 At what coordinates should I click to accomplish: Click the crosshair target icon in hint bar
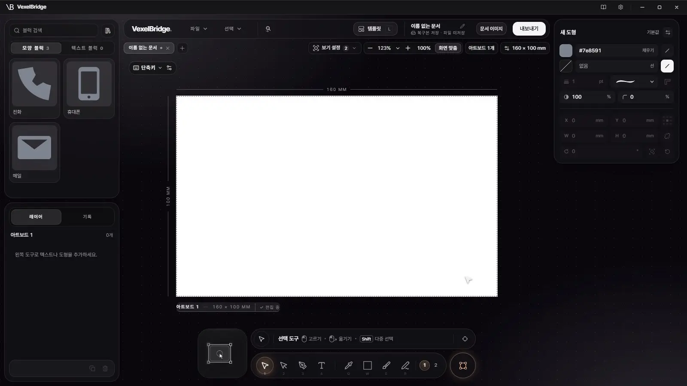tap(465, 339)
